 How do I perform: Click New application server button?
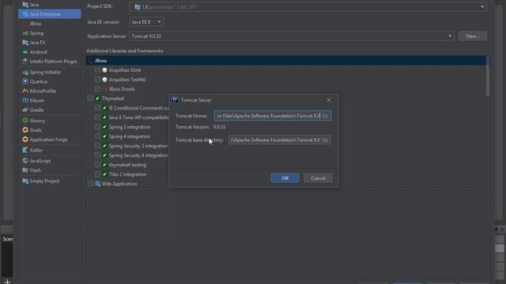point(473,36)
